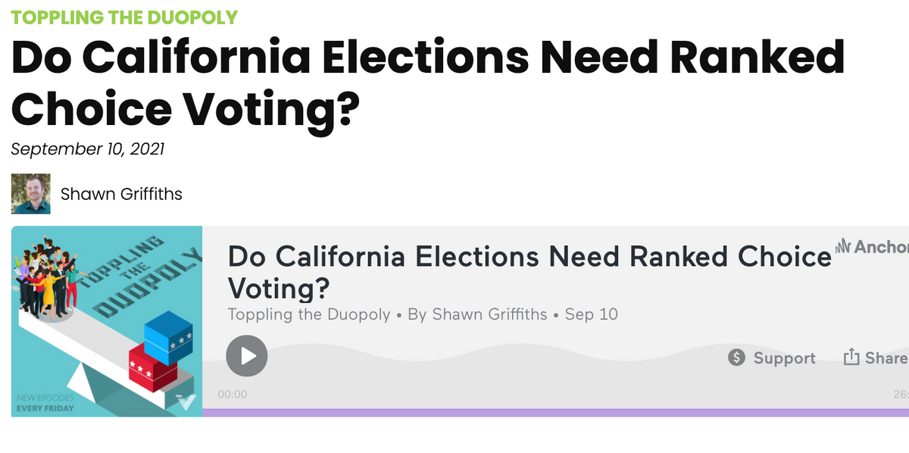Viewport: 909px width, 453px height.
Task: Click the Support text label
Action: coord(785,358)
